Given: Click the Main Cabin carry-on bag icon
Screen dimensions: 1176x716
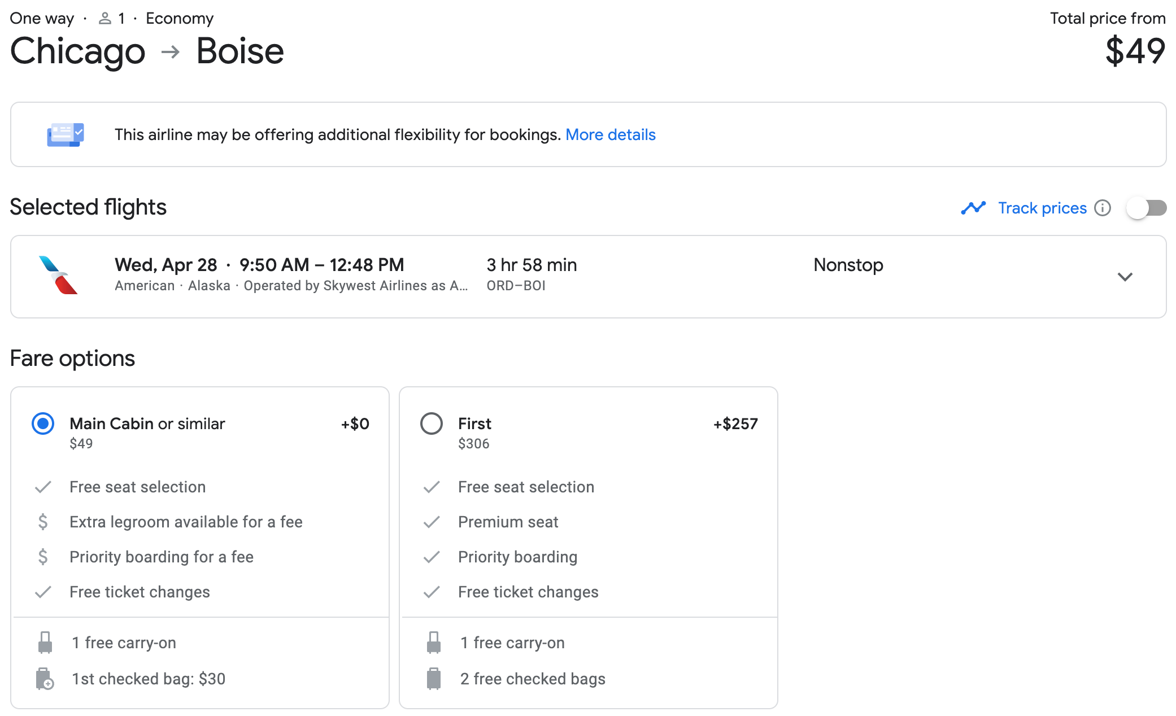Looking at the screenshot, I should (45, 643).
